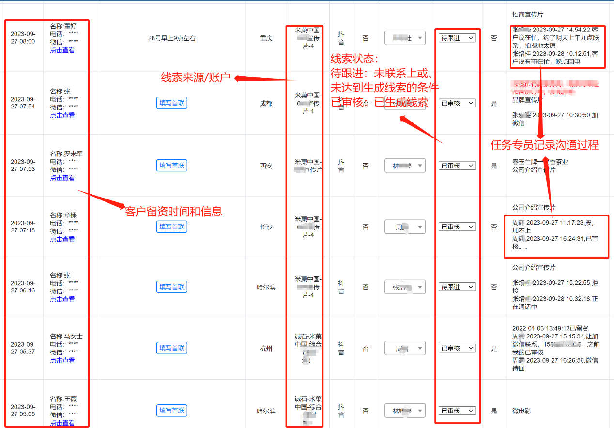
Task: Click 抖音 channel cell in the 重庆 row
Action: point(341,38)
